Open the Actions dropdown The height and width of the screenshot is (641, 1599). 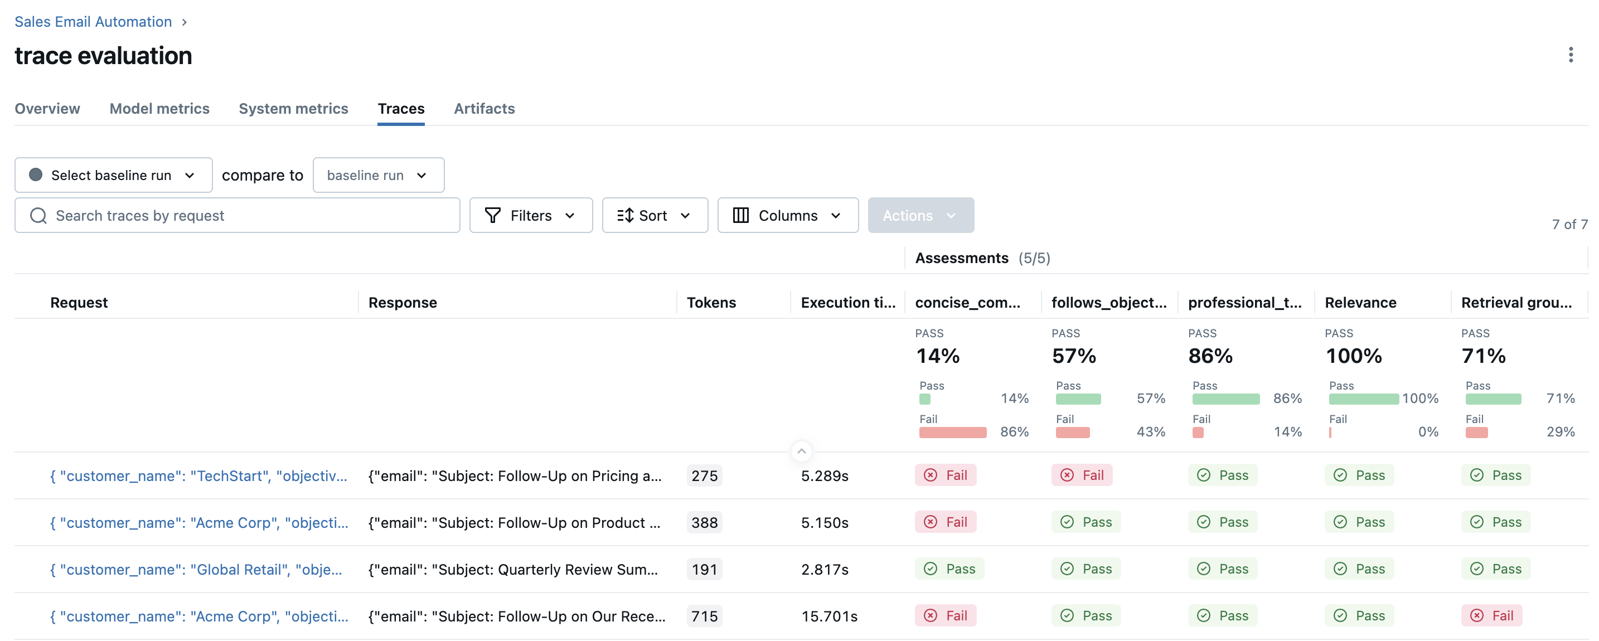point(920,215)
